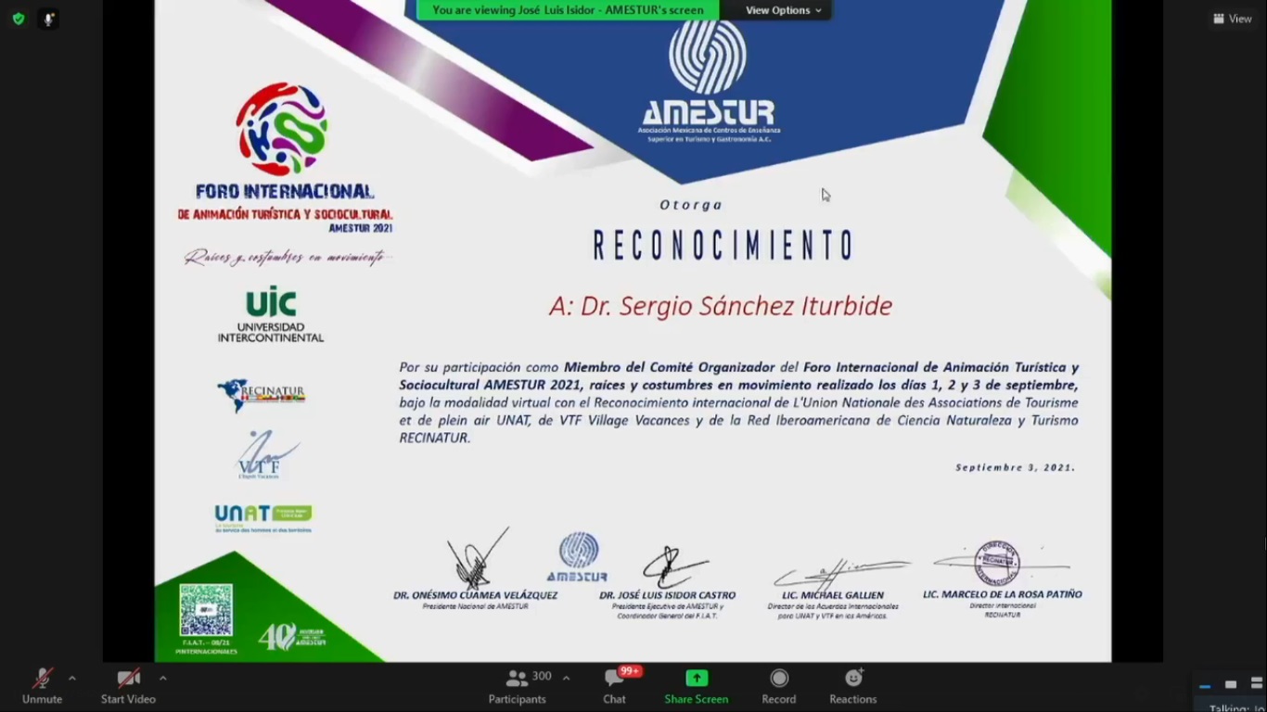Start recording with the Record button
The width and height of the screenshot is (1267, 712).
[x=779, y=686]
